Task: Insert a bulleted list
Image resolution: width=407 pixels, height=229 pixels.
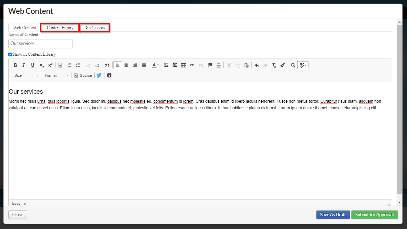Action: tap(78, 65)
